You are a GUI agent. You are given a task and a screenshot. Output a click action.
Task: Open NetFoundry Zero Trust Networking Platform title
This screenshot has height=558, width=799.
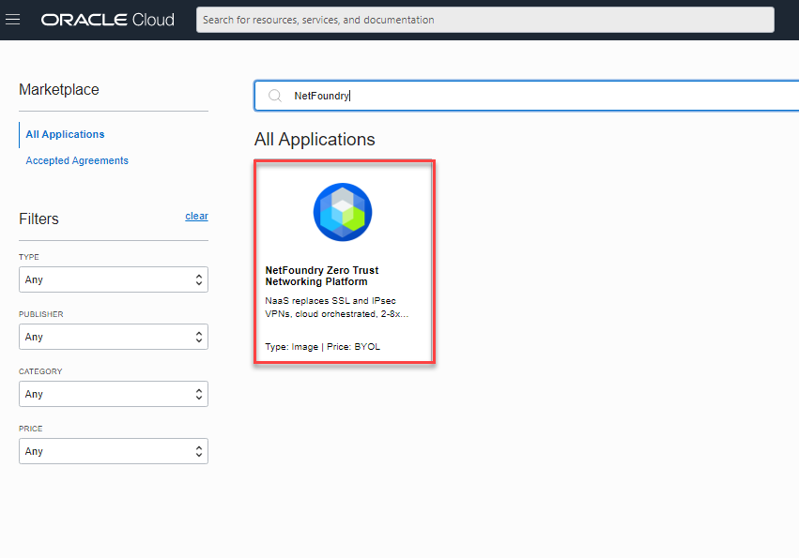(x=322, y=276)
